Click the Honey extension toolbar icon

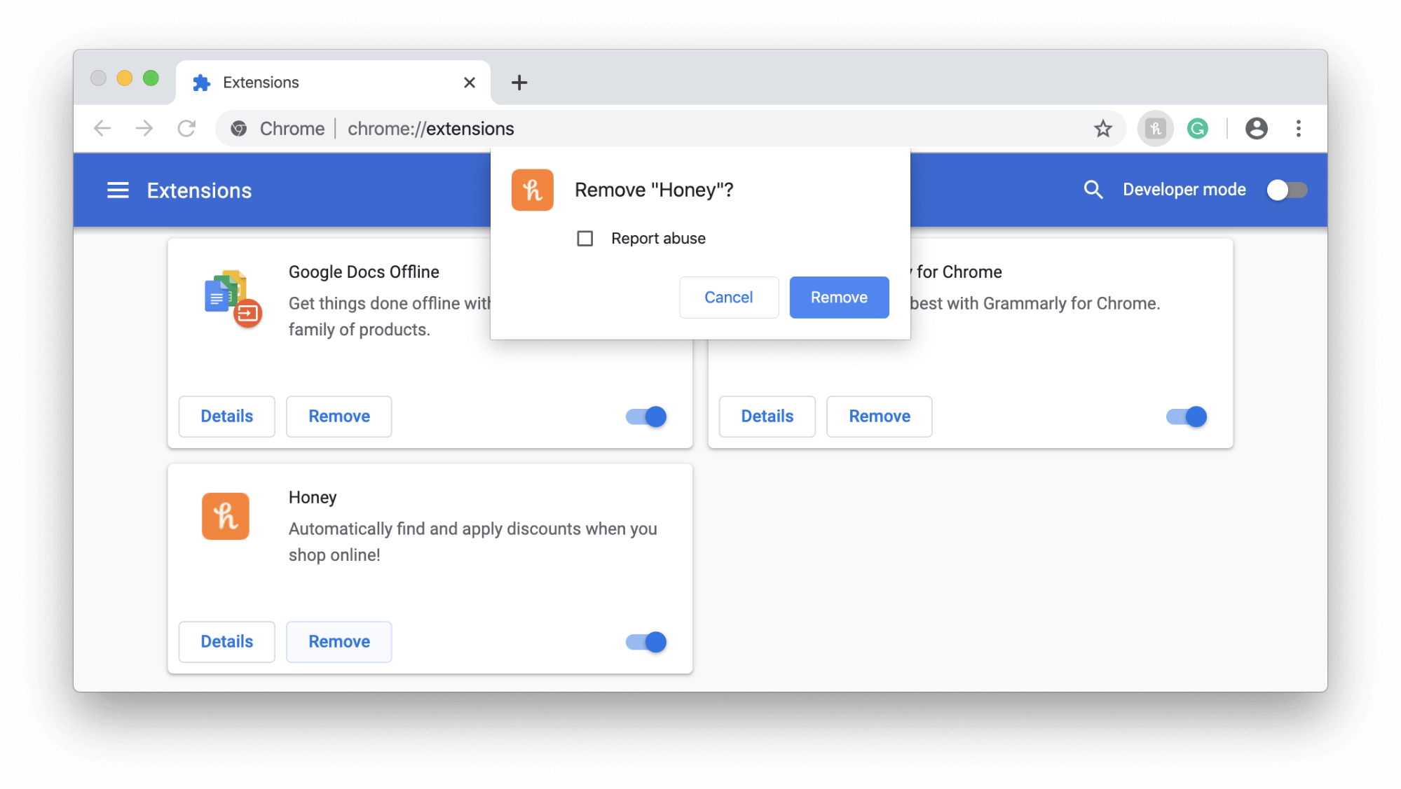click(1155, 129)
